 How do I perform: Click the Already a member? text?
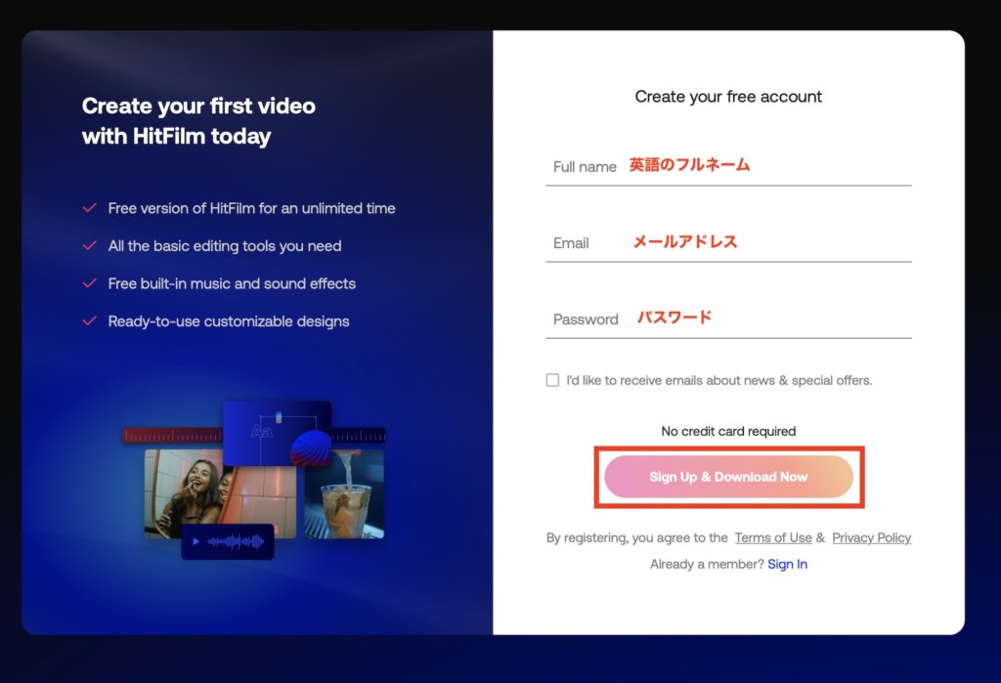707,564
